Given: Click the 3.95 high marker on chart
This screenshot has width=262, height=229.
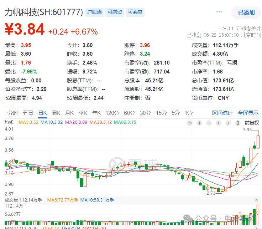Looking at the screenshot, I should pos(247,130).
